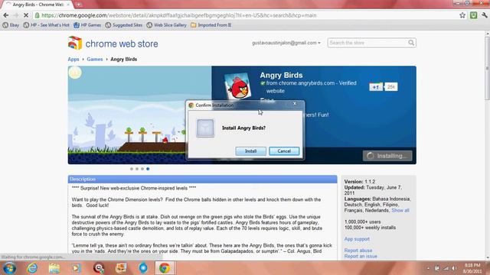
Task: Open the Report abuse link
Action: coord(358,251)
